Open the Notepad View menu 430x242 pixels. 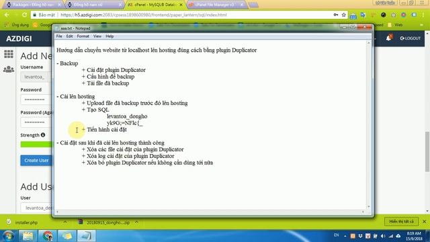pos(97,36)
